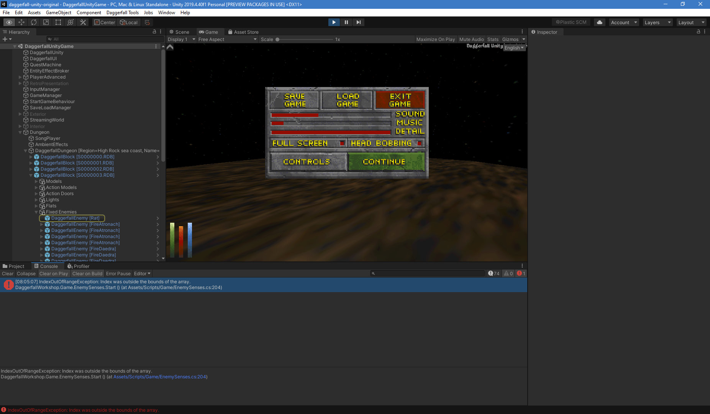Lock the Inspector panel
This screenshot has height=414, width=710.
tap(699, 32)
